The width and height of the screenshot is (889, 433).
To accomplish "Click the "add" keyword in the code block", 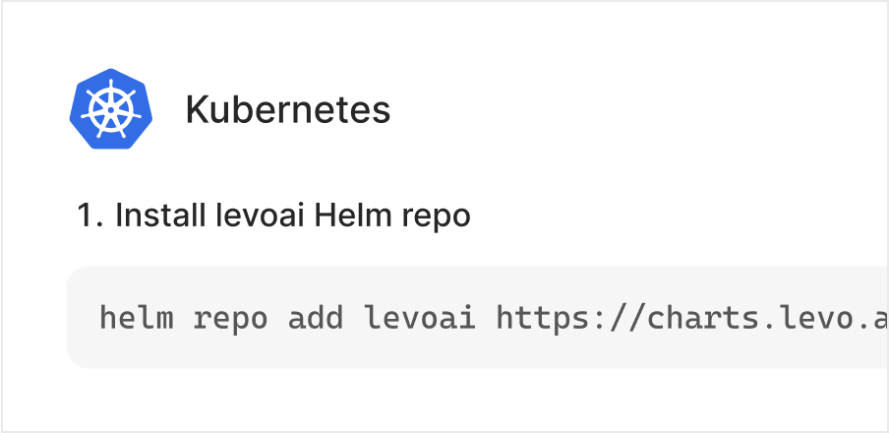I will pos(317,319).
